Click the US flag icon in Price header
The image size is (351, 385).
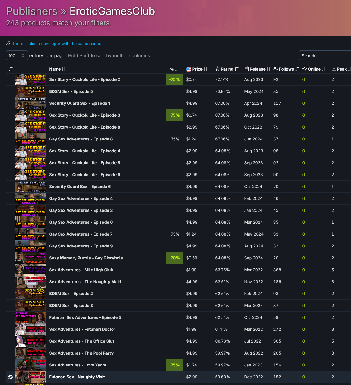[189, 69]
